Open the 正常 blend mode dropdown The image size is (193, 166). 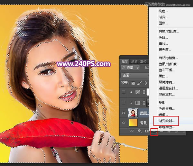[135, 75]
